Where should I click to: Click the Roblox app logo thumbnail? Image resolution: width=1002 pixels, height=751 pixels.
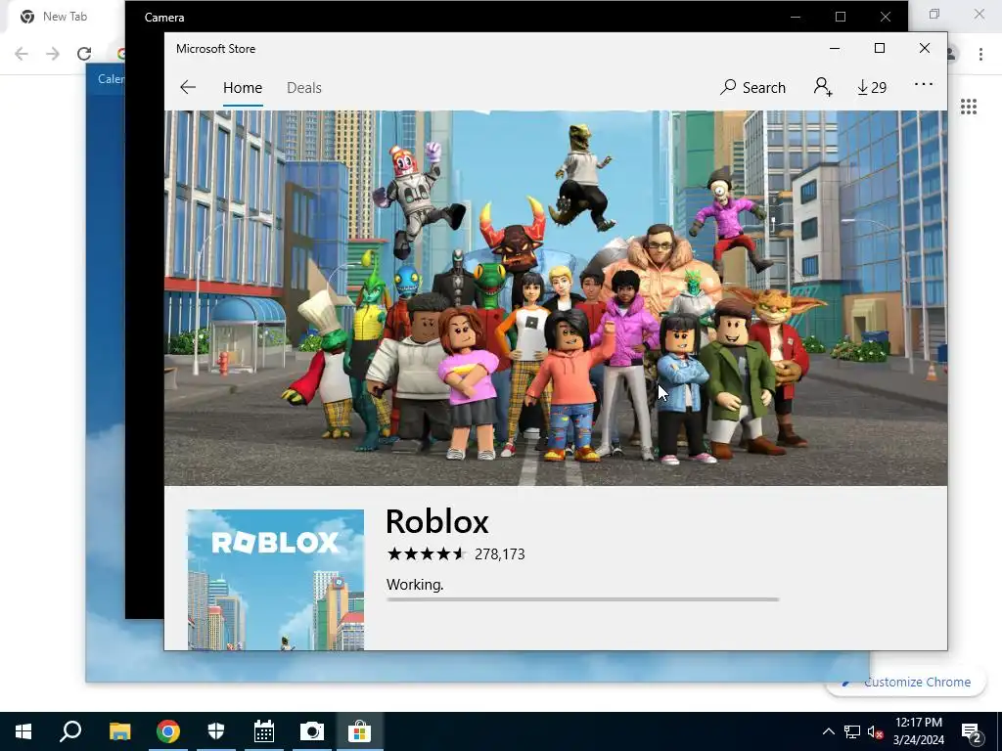point(275,579)
